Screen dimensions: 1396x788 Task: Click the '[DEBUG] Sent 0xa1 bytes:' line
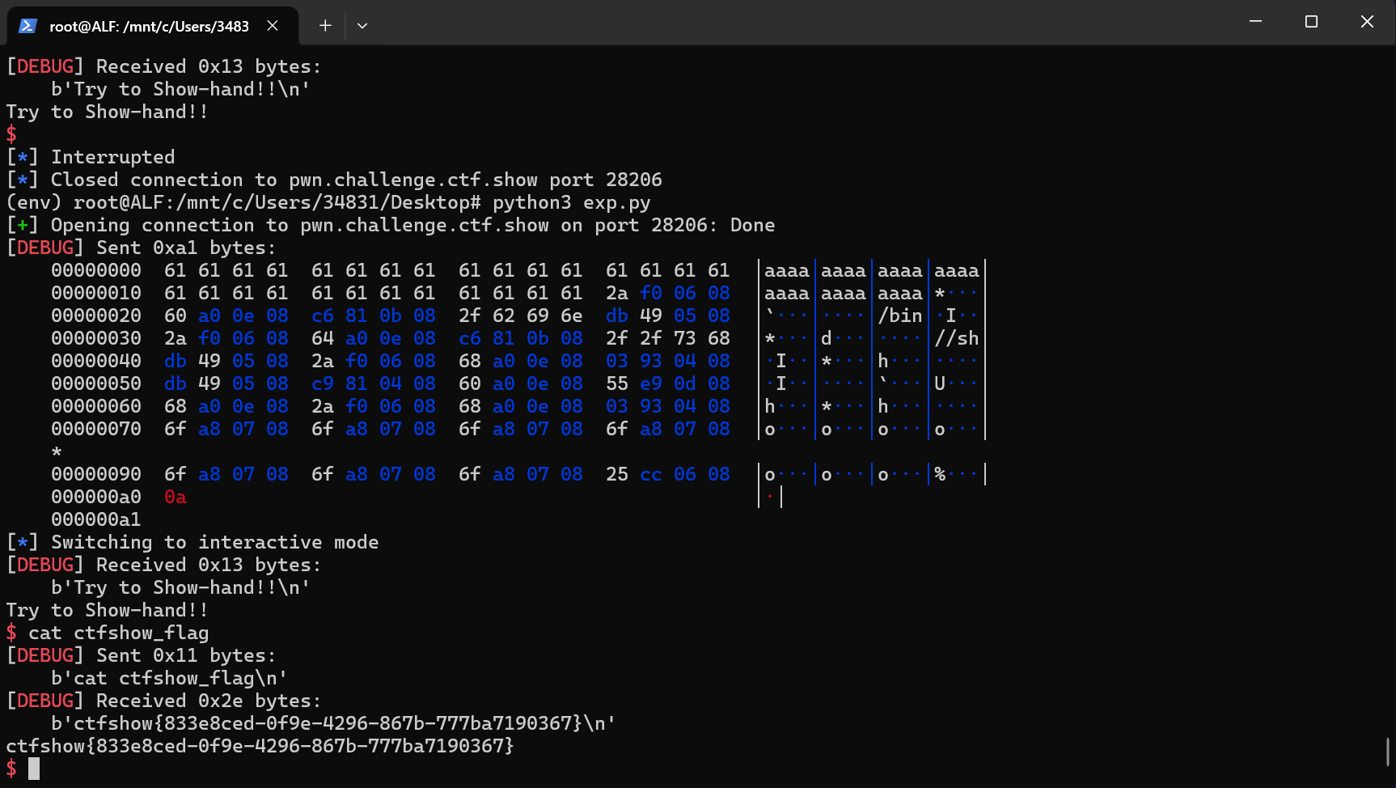141,248
